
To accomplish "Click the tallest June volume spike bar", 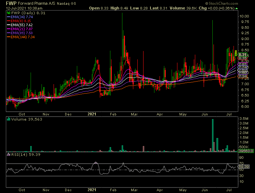I will 213,135.
